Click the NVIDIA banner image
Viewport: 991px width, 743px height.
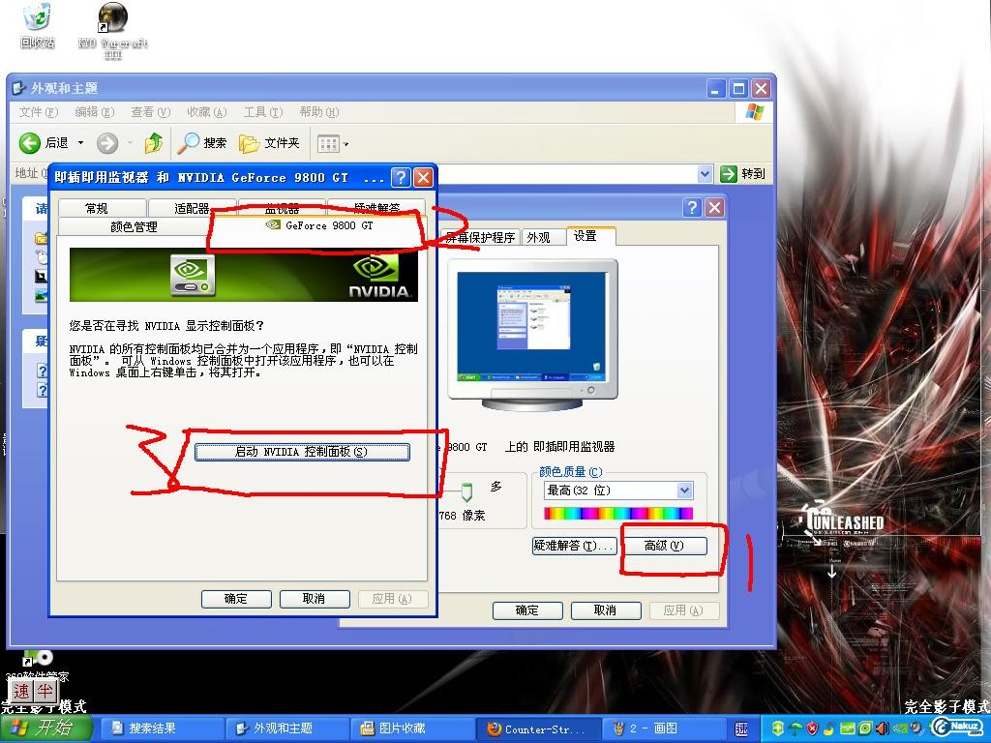click(243, 275)
